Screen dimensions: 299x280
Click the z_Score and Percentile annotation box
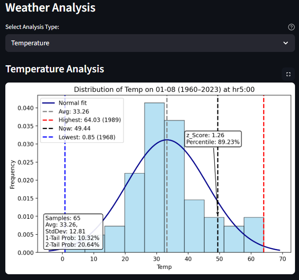pyautogui.click(x=213, y=138)
